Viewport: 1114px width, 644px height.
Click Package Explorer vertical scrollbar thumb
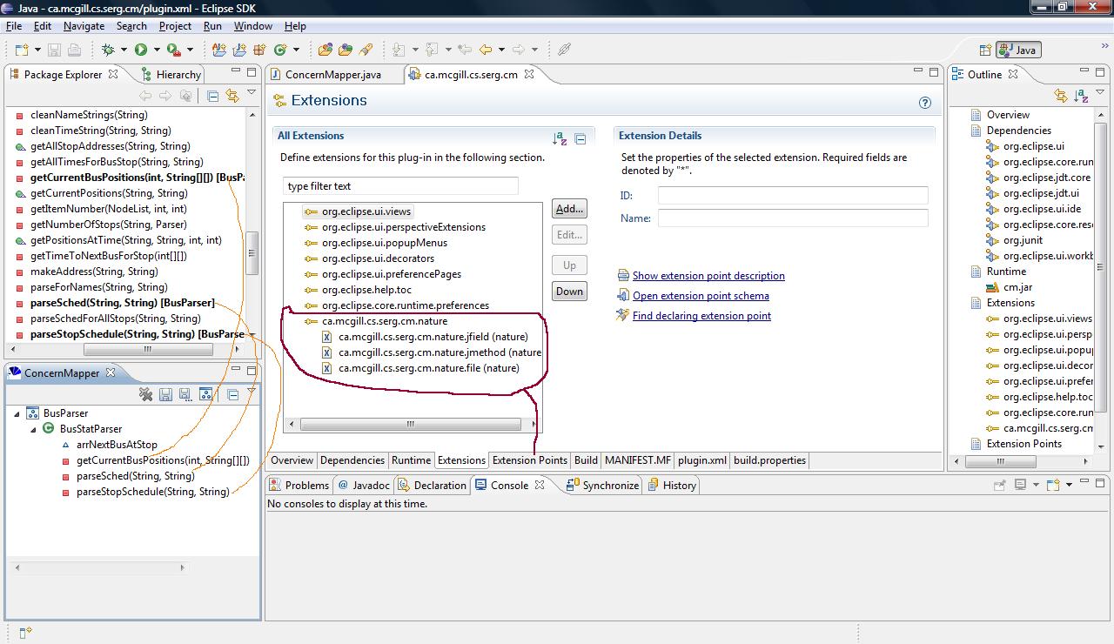(252, 253)
